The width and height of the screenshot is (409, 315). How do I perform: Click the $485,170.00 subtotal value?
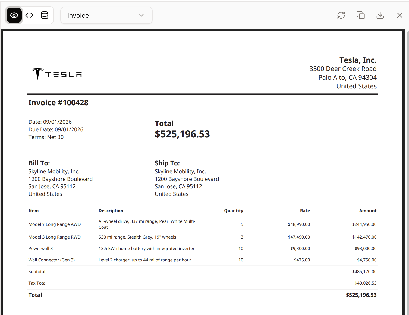tap(364, 271)
